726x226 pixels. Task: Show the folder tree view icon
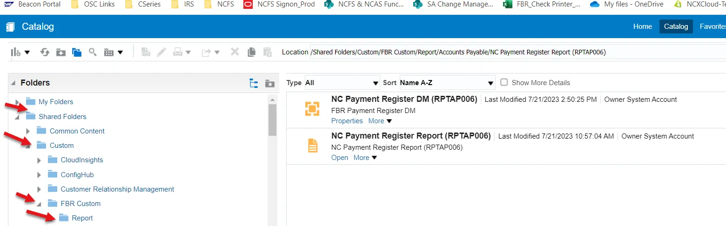coord(254,83)
